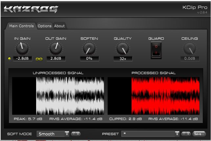
Task: Open the About tab
Action: (x=59, y=26)
